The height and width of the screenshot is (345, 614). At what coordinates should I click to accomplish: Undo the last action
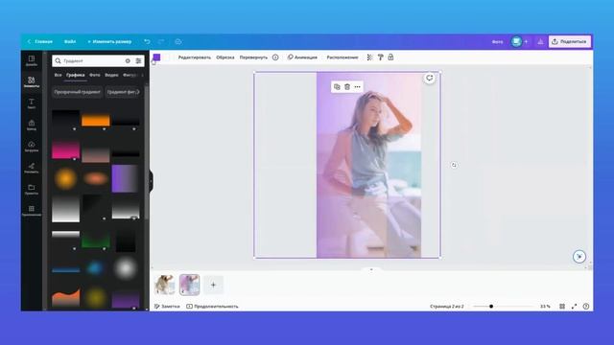pos(147,41)
